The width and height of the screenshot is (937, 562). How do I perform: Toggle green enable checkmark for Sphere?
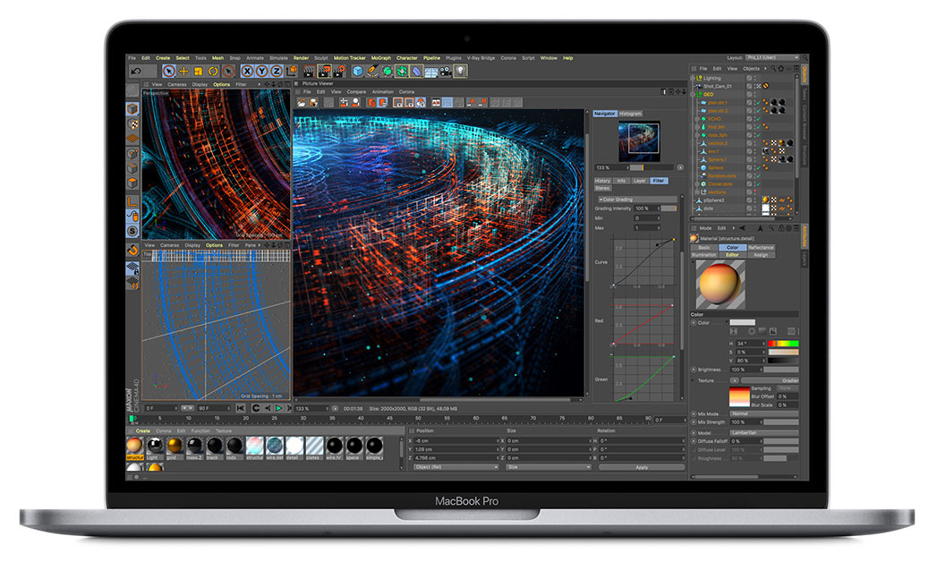point(758,168)
